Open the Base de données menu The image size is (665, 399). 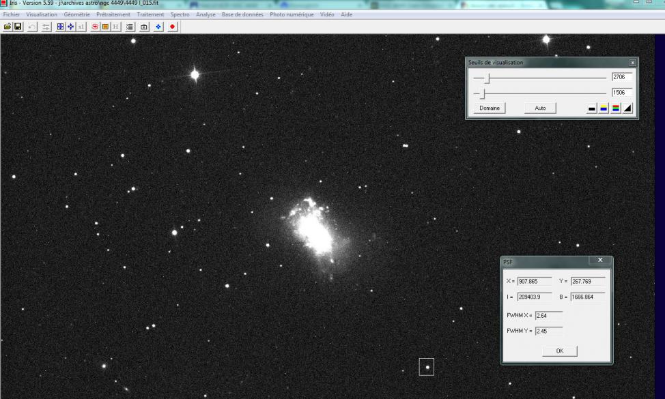242,14
